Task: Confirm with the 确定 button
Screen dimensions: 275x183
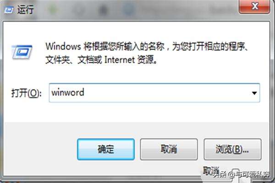Action: (x=106, y=150)
